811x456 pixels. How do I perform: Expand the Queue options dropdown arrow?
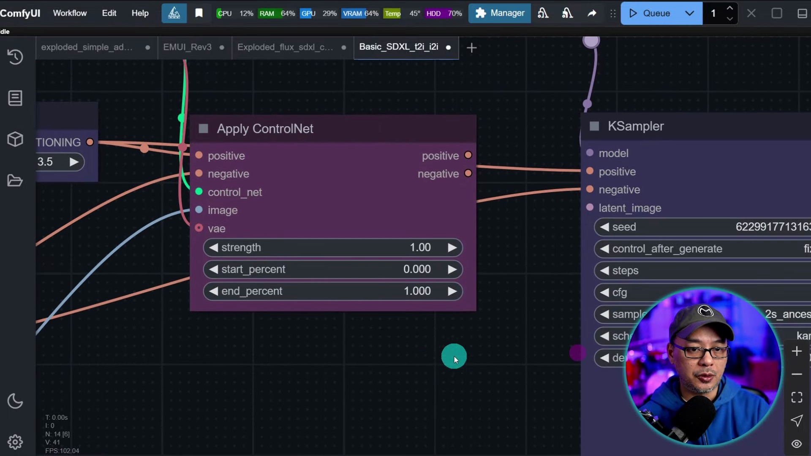pos(690,13)
